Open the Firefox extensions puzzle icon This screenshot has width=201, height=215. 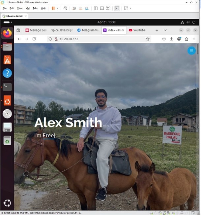(x=187, y=39)
